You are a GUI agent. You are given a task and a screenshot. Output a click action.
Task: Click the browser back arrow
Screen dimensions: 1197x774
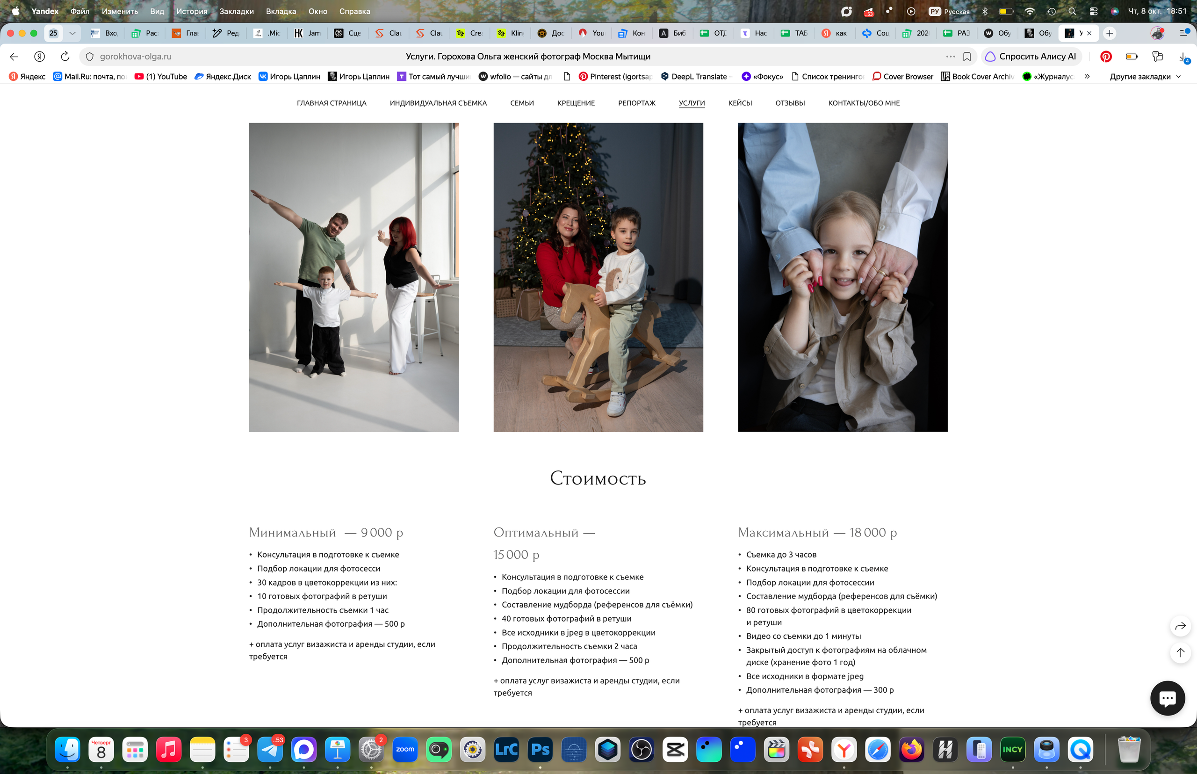tap(14, 57)
